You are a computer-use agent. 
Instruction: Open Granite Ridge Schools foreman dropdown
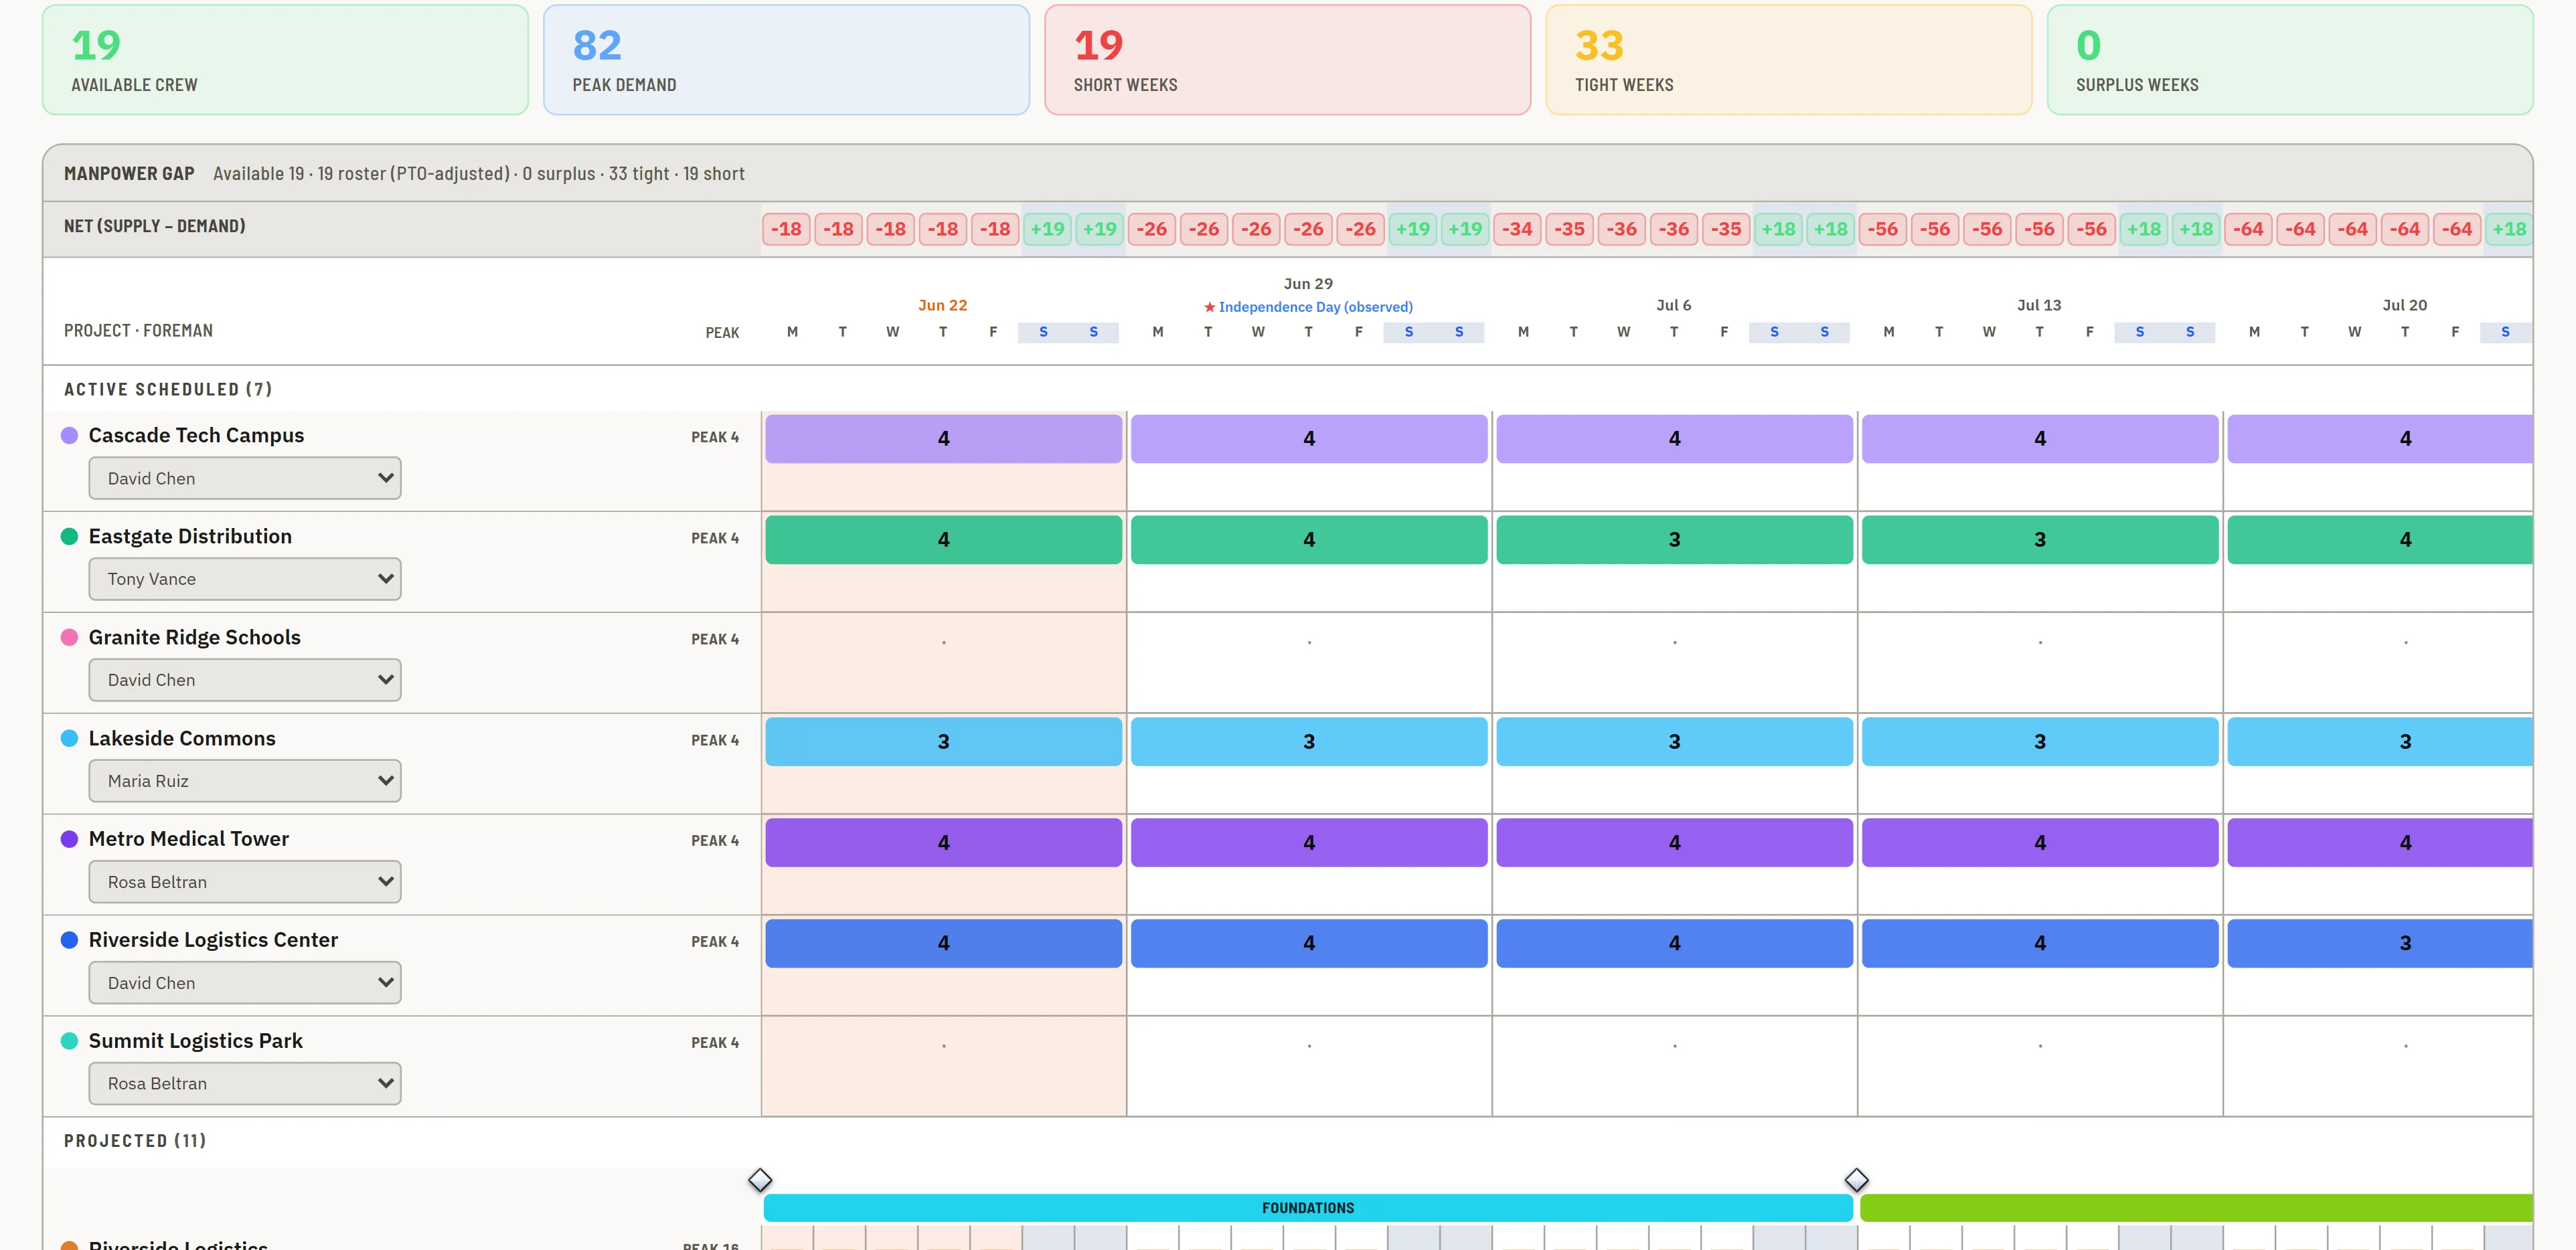coord(245,679)
